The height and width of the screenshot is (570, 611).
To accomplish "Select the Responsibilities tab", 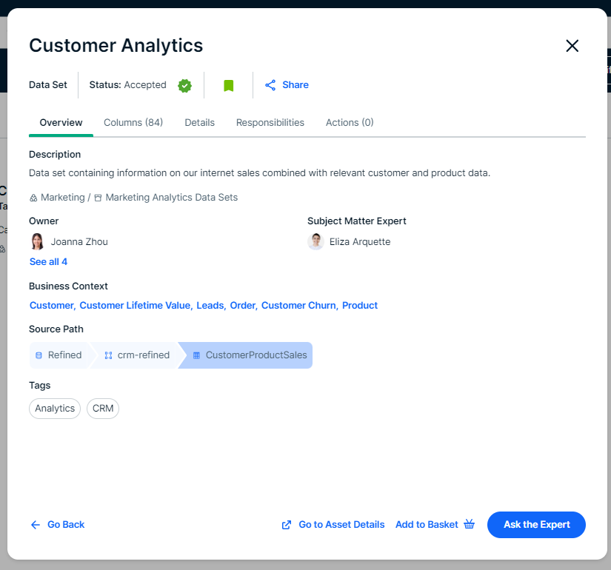I will point(270,123).
